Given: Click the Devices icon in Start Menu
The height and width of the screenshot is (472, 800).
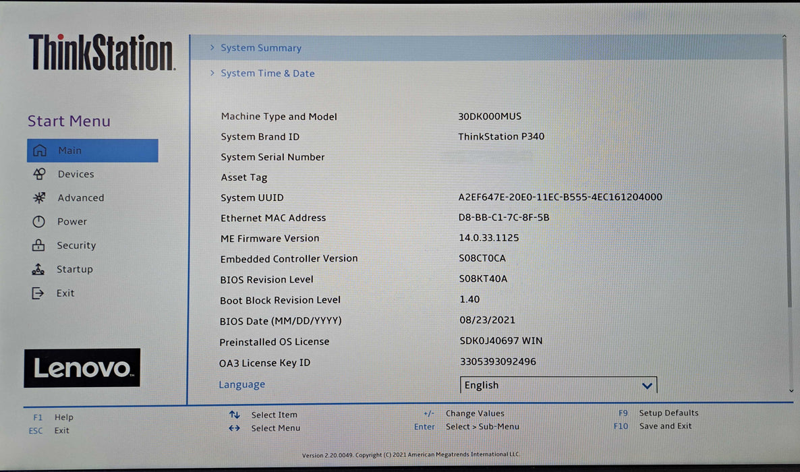Looking at the screenshot, I should (x=39, y=174).
